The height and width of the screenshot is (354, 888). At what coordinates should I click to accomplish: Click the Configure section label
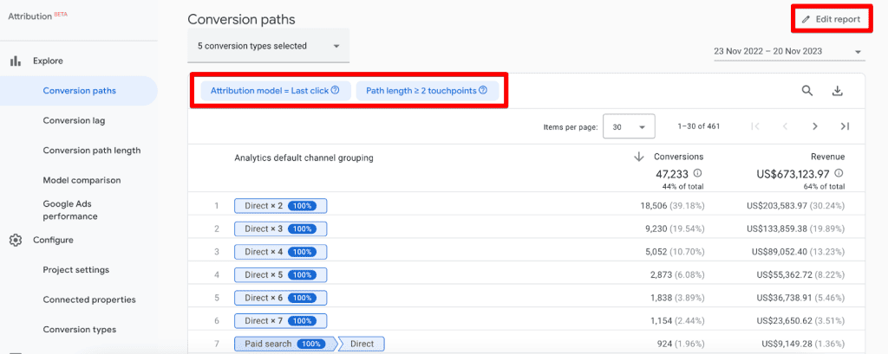point(53,241)
